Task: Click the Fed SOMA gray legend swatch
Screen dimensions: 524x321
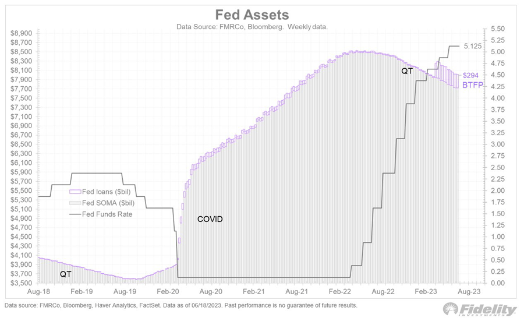Action: (75, 203)
